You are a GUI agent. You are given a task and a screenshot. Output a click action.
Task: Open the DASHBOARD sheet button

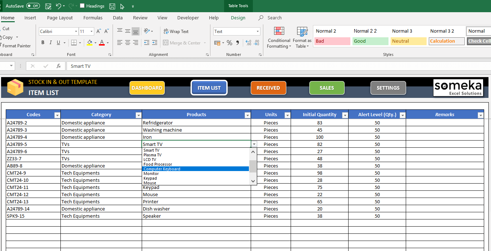click(147, 88)
